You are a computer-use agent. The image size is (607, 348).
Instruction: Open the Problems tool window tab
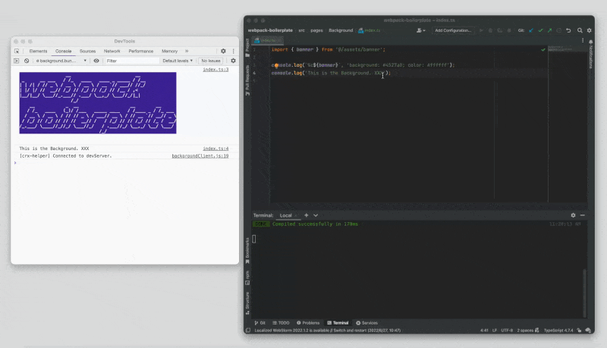(308, 323)
